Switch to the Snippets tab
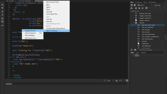This screenshot has width=167, height=94. [143, 53]
